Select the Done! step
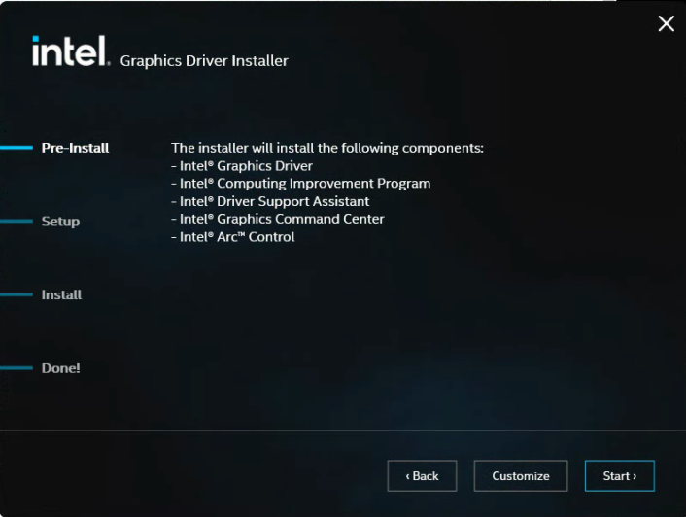The image size is (686, 517). [x=61, y=368]
